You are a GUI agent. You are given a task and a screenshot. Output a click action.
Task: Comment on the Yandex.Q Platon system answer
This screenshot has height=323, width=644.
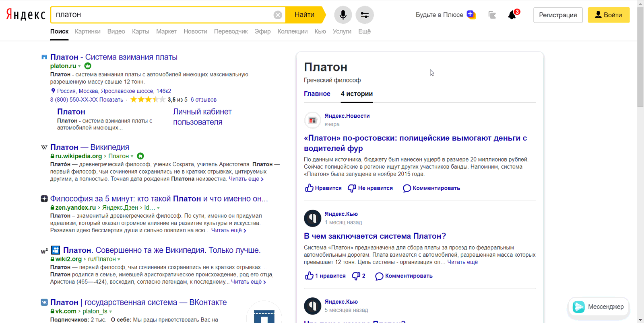click(404, 276)
